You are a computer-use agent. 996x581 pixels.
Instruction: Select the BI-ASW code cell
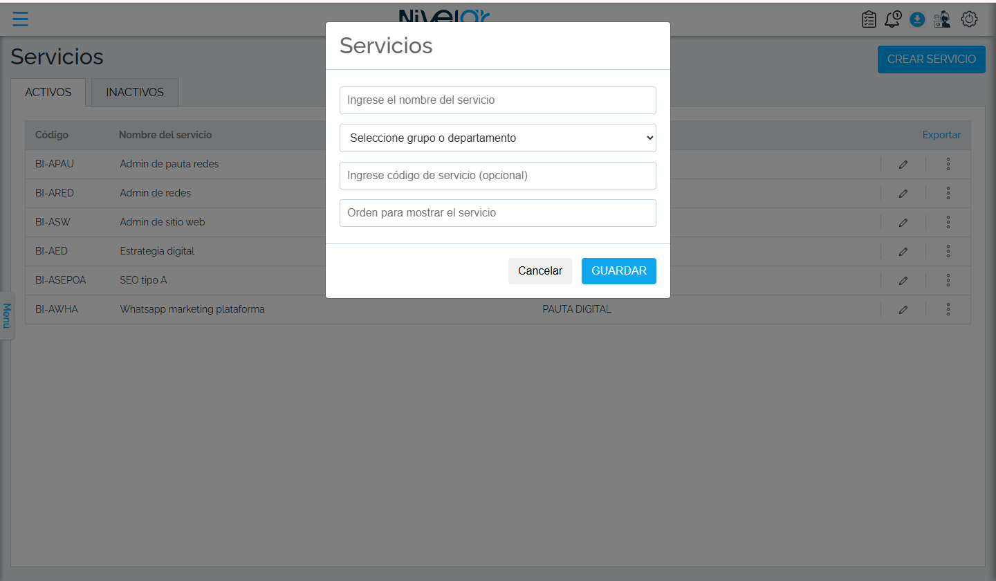53,222
